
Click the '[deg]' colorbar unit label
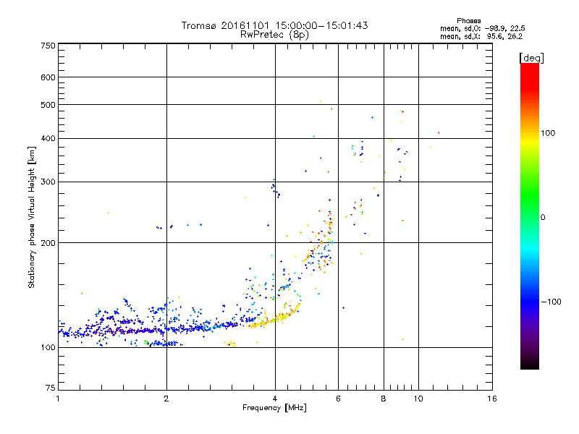tap(531, 58)
